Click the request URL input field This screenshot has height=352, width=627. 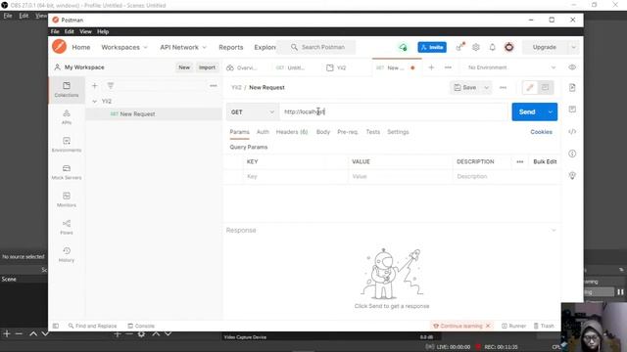(394, 112)
